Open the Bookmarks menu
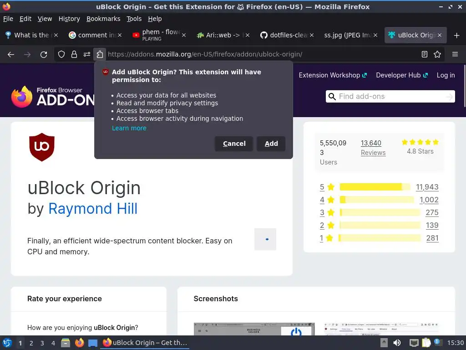 click(103, 19)
